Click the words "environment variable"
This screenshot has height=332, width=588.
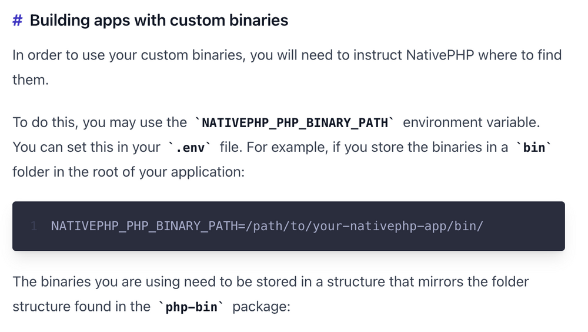470,122
